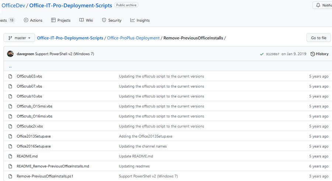Click the 6 years ago timestamp
Viewport: 332px width, 181px height.
pos(319,166)
